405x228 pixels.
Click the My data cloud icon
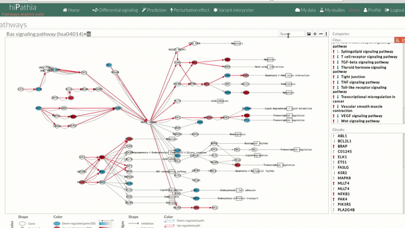click(297, 10)
